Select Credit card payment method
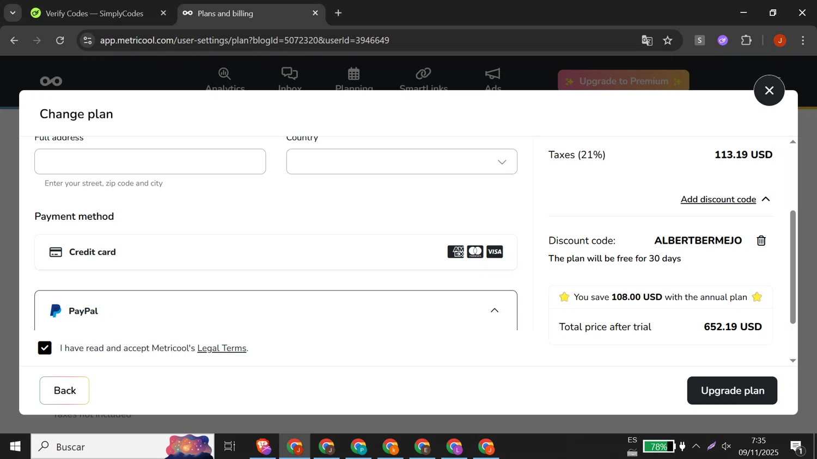 point(276,252)
